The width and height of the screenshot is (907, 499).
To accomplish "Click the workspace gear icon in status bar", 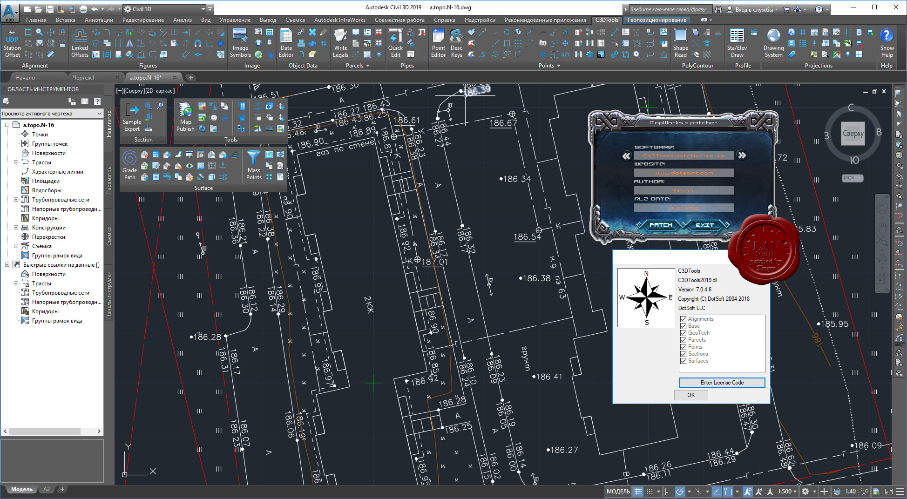I will point(805,491).
